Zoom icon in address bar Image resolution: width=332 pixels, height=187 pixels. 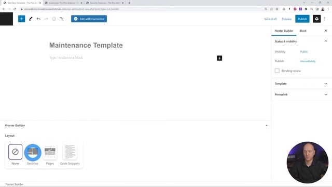point(266,9)
